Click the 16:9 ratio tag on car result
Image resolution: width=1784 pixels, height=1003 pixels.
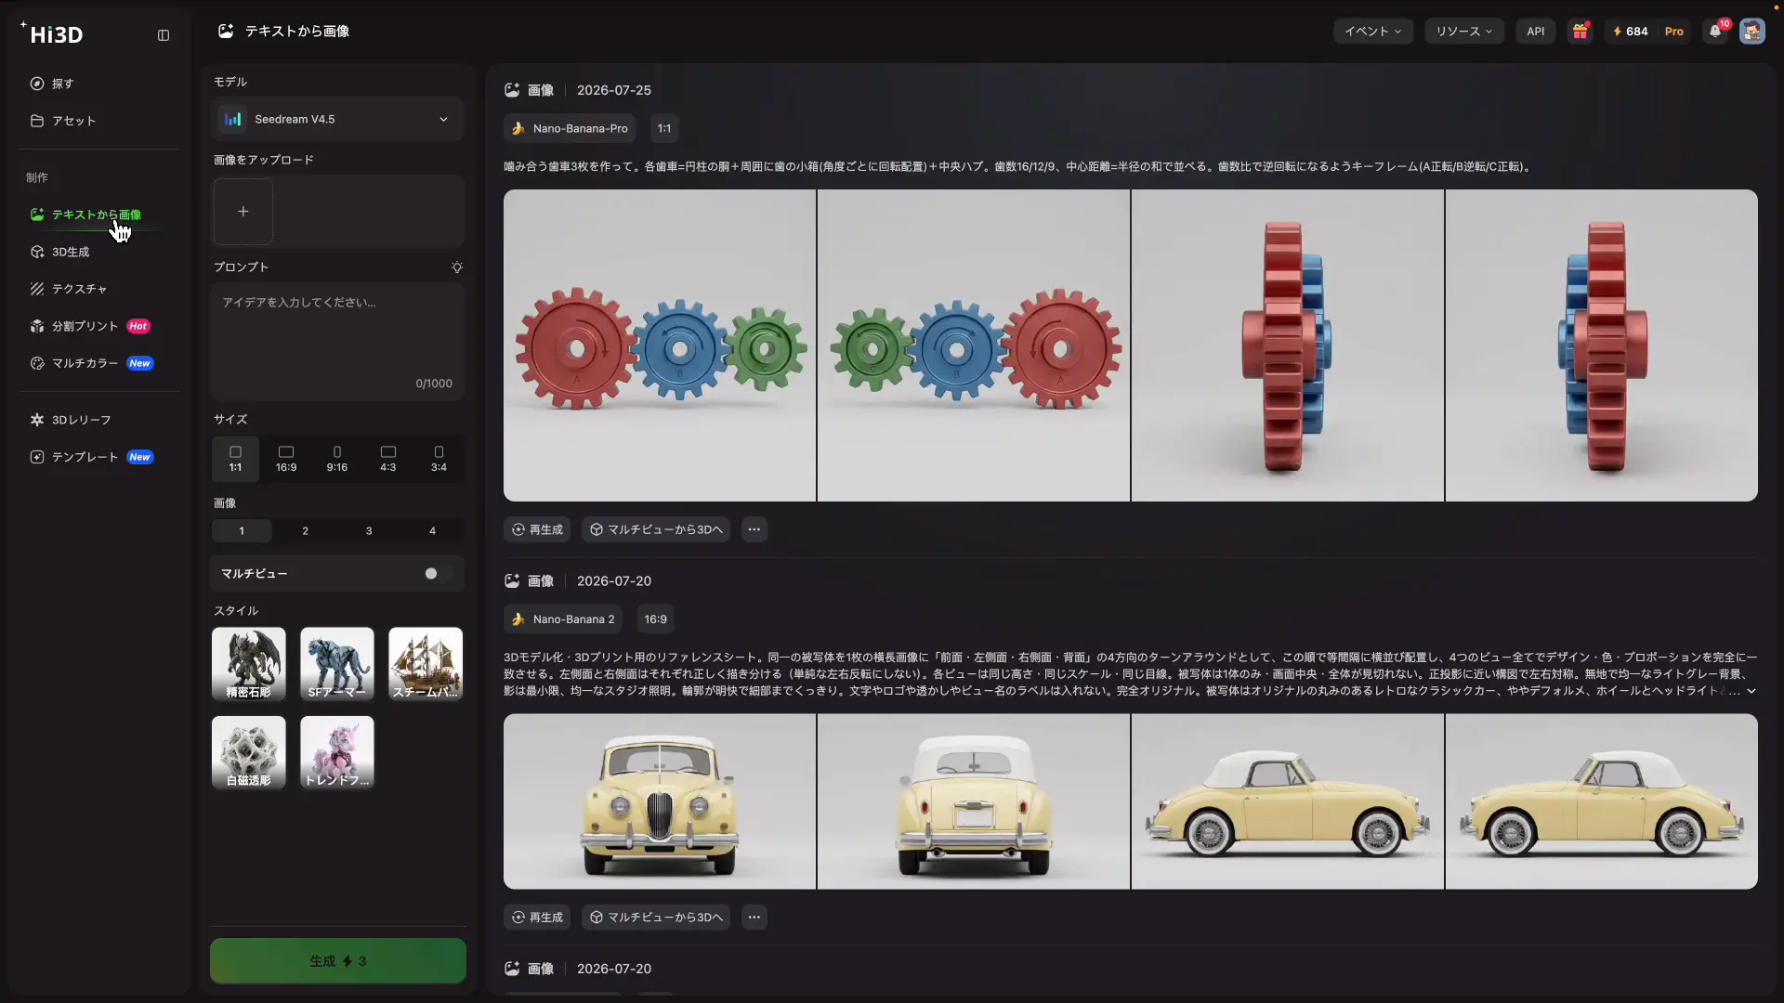coord(656,619)
